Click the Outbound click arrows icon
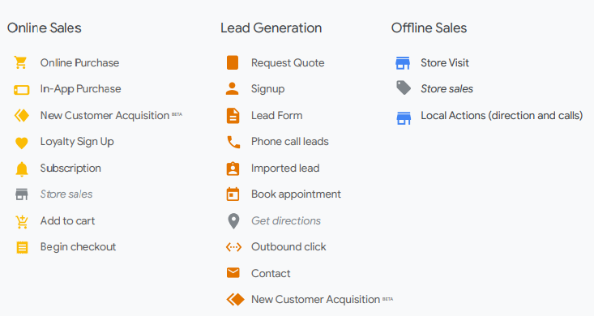The image size is (594, 316). tap(233, 247)
